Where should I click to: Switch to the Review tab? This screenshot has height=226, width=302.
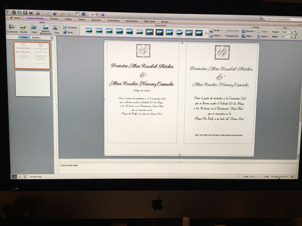pyautogui.click(x=165, y=22)
